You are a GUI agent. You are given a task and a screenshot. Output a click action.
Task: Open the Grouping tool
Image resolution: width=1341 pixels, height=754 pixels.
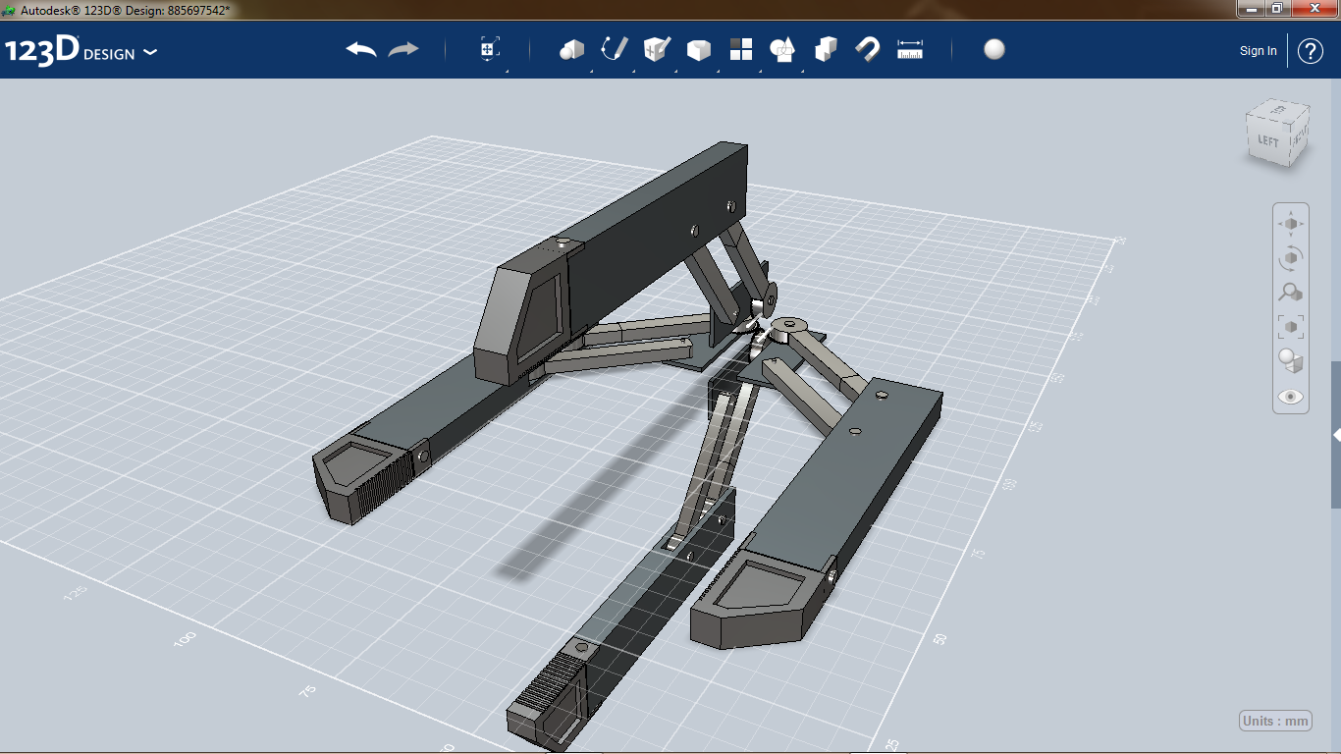pyautogui.click(x=782, y=49)
